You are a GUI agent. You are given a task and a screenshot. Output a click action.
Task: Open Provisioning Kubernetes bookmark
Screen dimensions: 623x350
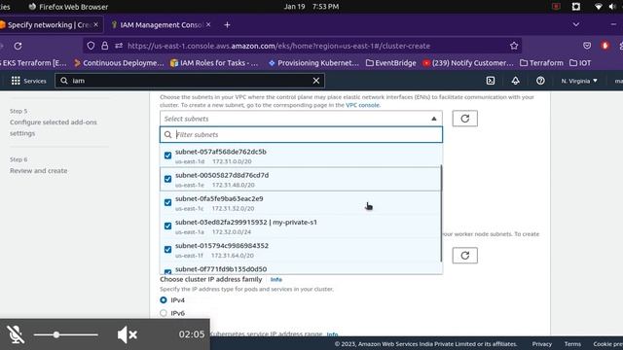[313, 62]
